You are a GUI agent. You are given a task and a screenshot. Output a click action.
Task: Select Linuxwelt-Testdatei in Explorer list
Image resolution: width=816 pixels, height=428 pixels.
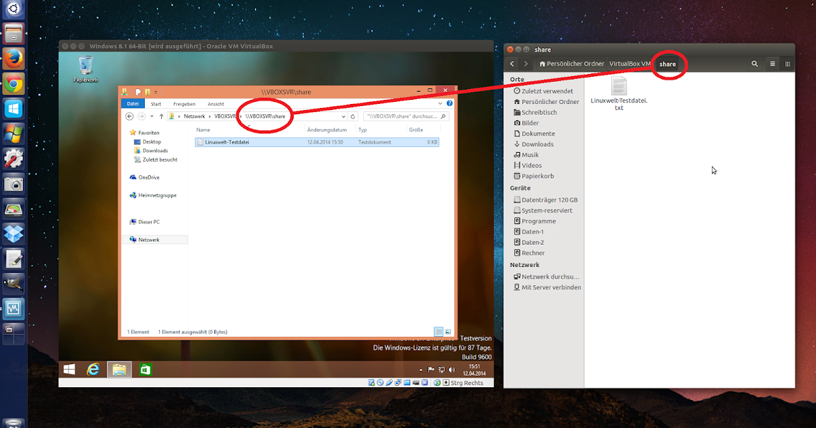(x=317, y=142)
